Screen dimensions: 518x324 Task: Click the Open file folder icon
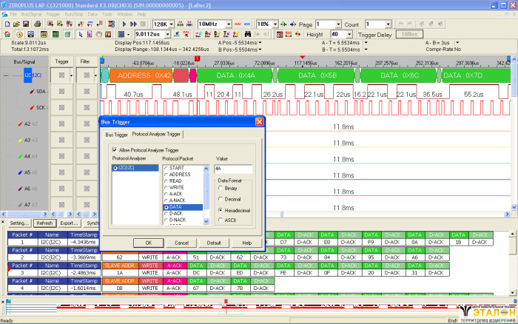(15, 24)
